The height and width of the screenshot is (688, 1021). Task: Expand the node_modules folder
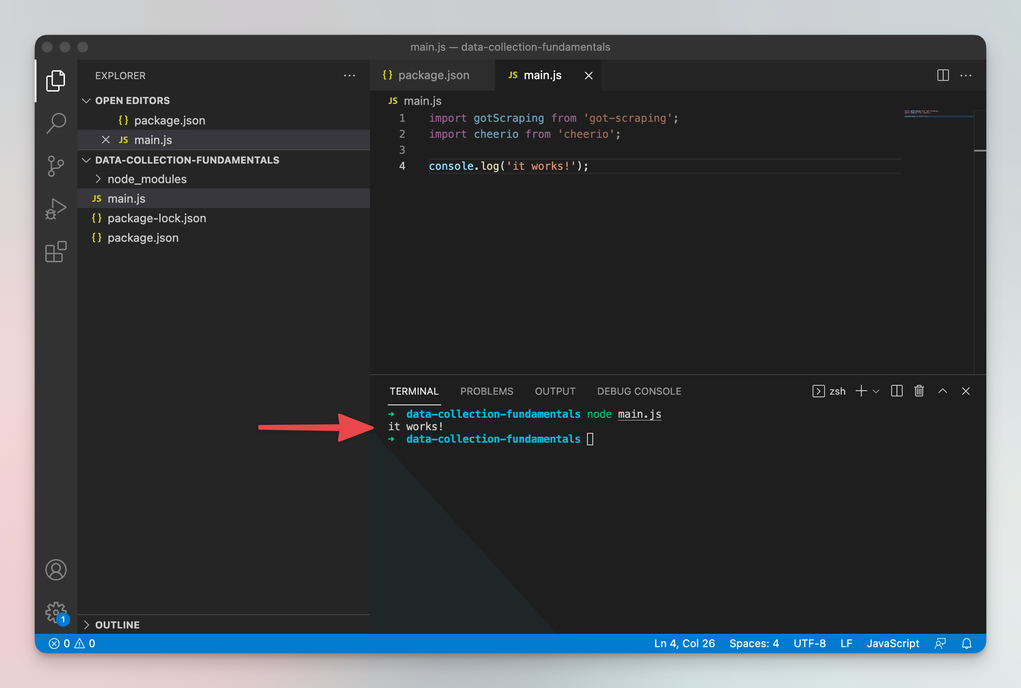[x=98, y=179]
